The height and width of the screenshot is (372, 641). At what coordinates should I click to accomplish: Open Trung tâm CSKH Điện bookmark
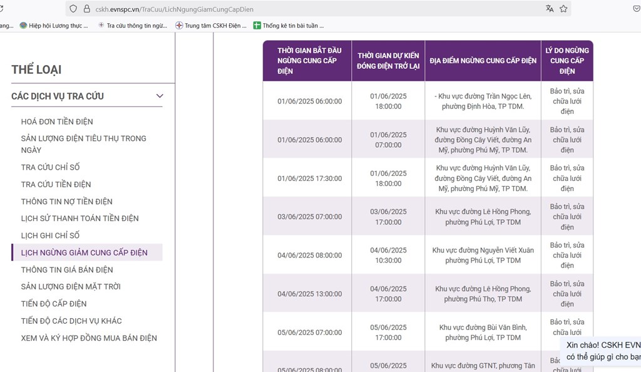[211, 25]
